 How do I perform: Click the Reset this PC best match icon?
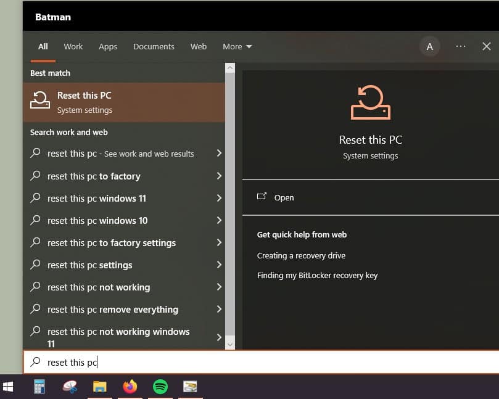click(40, 101)
